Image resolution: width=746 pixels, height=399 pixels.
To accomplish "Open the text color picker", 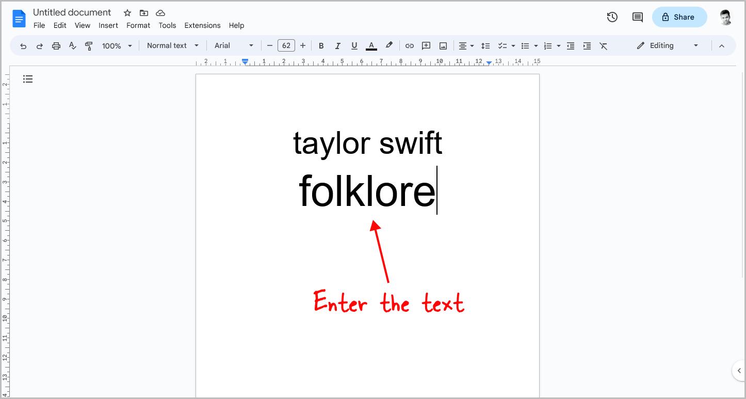I will (371, 46).
